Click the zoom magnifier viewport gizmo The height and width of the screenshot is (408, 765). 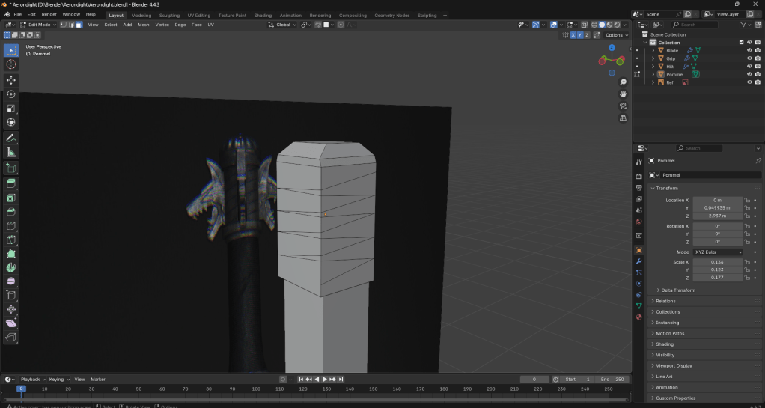(x=623, y=82)
